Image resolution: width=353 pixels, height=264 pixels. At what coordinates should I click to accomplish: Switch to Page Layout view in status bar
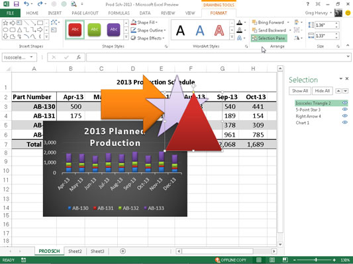pos(272,260)
